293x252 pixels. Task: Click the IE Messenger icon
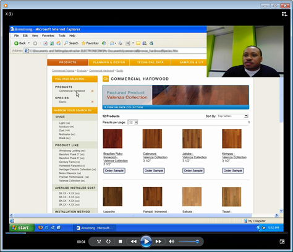point(151,43)
